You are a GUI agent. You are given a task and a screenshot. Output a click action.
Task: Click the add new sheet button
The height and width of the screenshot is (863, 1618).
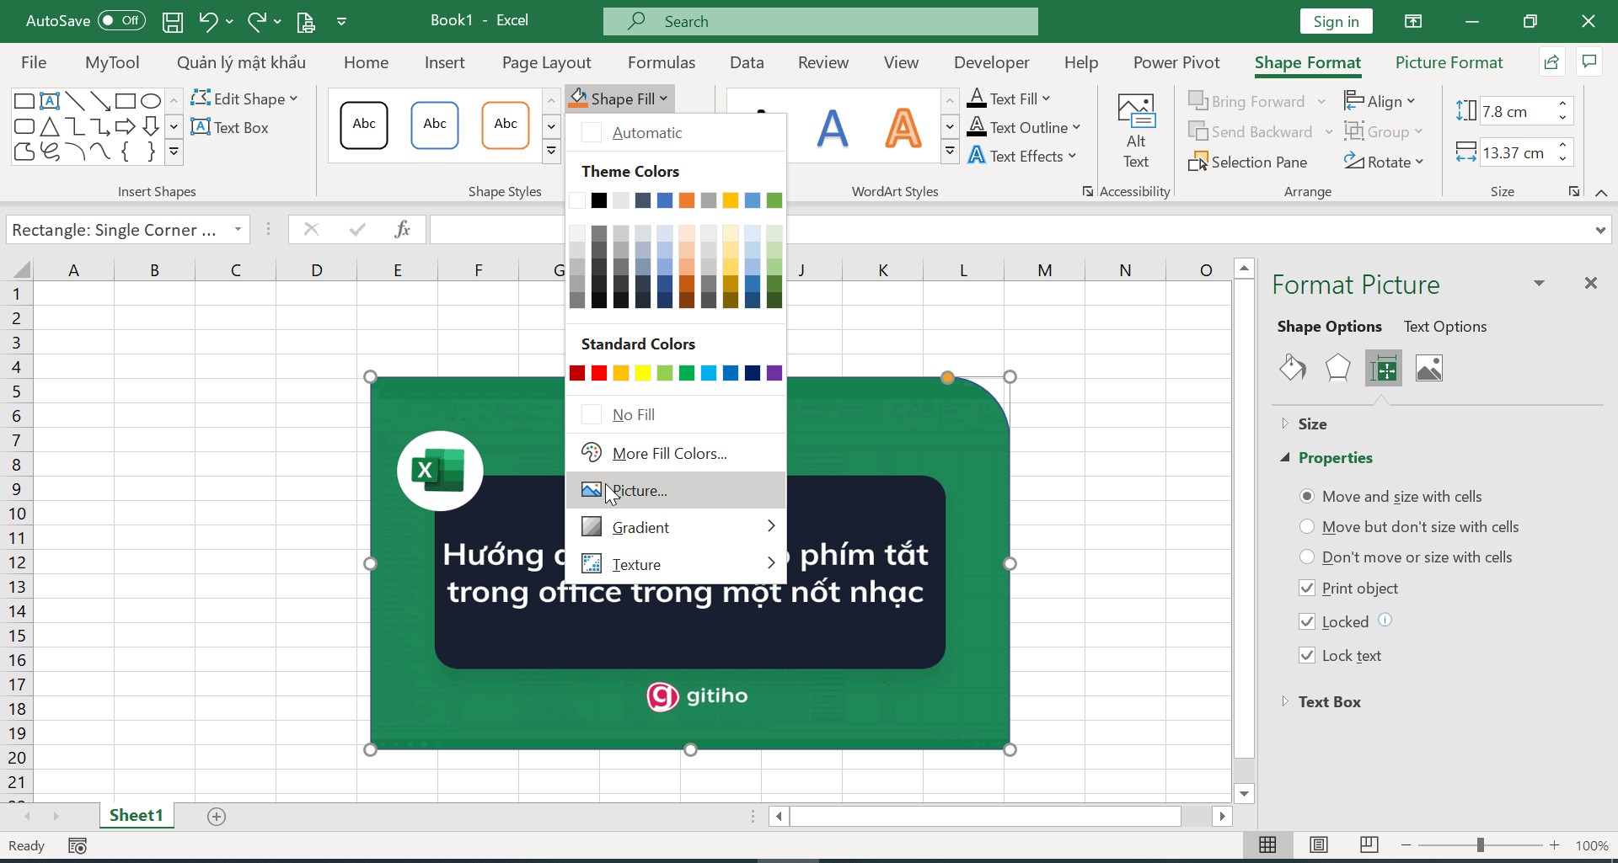[x=217, y=816]
